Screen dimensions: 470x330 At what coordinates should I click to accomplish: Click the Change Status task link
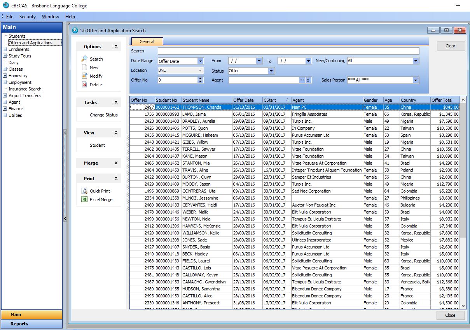(103, 115)
